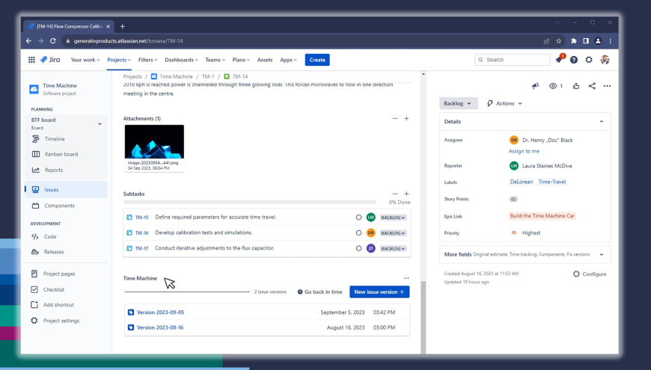651x370 pixels.
Task: Select Kanban board in sidebar
Action: 61,154
